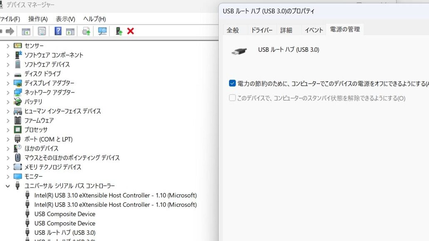Viewport: 429px width, 241px height.
Task: Expand the バッテリ device category
Action: pyautogui.click(x=7, y=102)
